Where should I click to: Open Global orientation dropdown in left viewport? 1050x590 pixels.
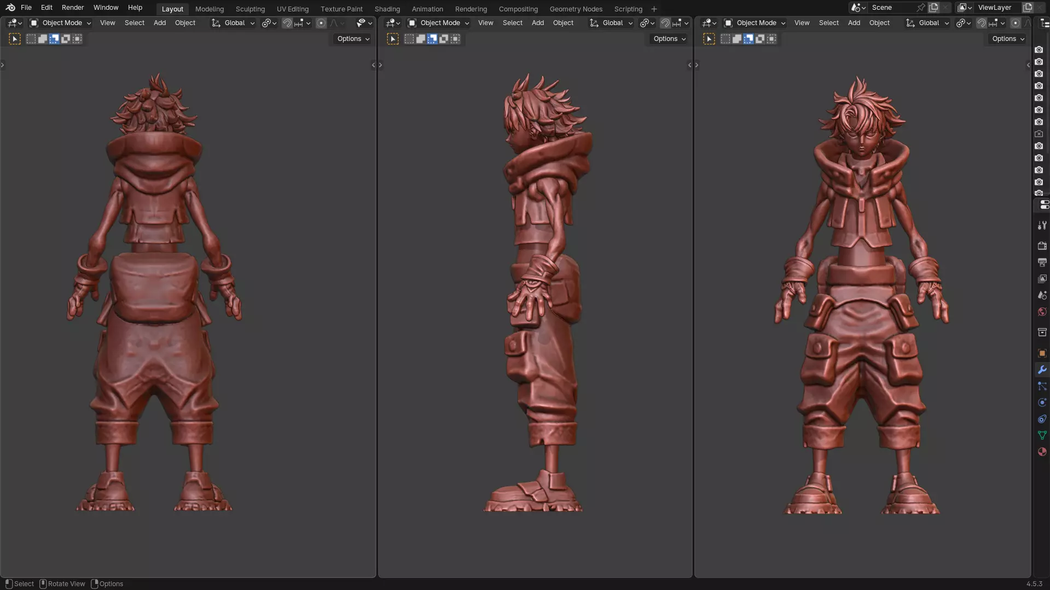click(234, 23)
